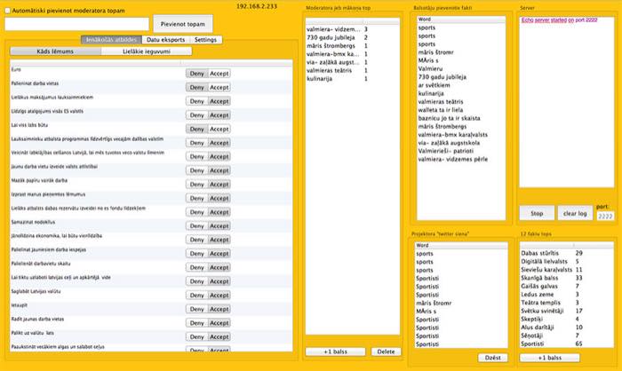Select valmieras teātris in moderator top
This screenshot has height=371, width=622.
(x=352, y=70)
